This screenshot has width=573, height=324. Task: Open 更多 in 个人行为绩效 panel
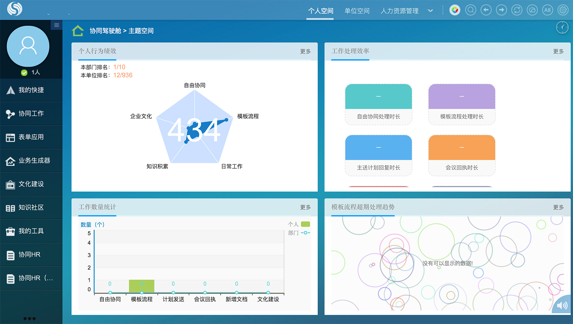[x=305, y=51]
